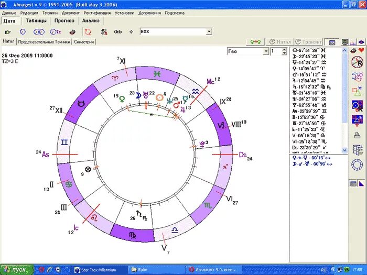This screenshot has width=367, height=275.
Task: Click the printer sidebar icon
Action: pos(358,135)
